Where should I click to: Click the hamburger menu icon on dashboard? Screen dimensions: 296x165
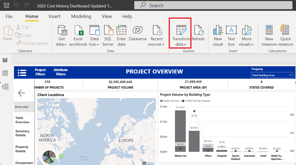22,73
